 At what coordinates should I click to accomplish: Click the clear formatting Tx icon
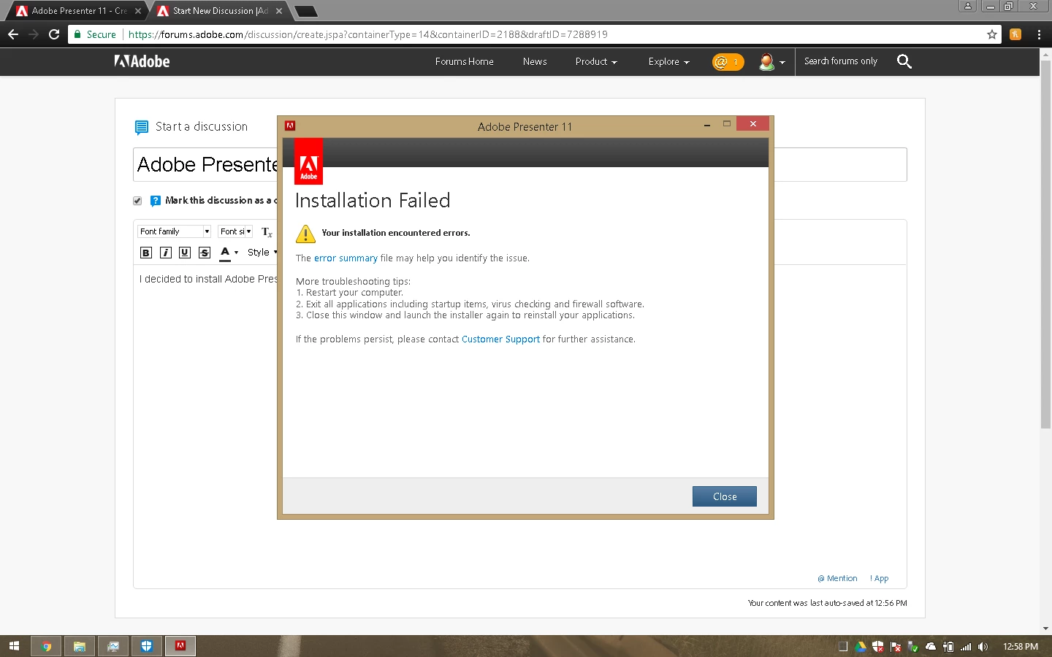[x=267, y=232]
